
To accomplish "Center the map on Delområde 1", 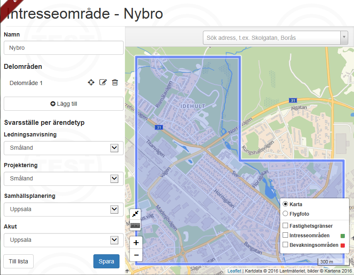I will [91, 83].
